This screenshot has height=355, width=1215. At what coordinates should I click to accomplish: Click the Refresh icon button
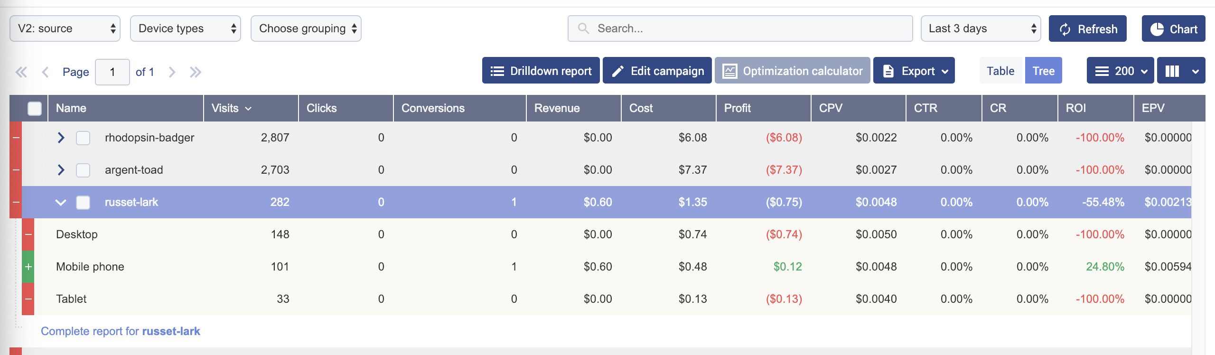[1087, 29]
